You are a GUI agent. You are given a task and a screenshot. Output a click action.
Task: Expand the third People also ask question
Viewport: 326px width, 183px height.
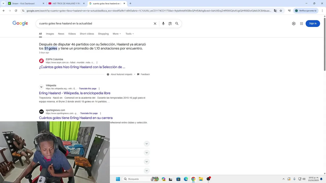pos(146,162)
